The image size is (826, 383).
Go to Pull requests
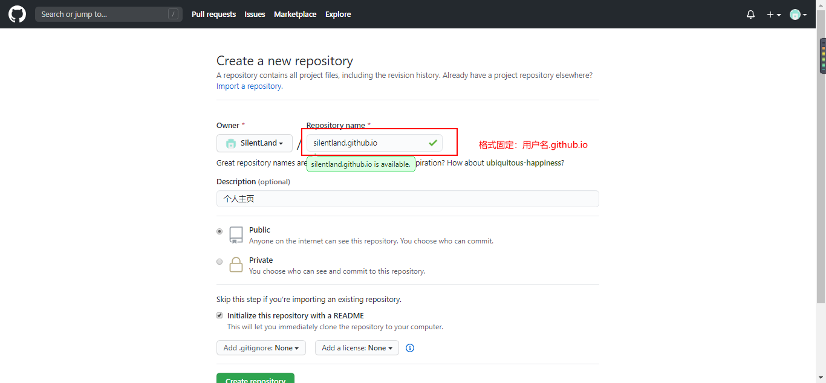tap(213, 14)
